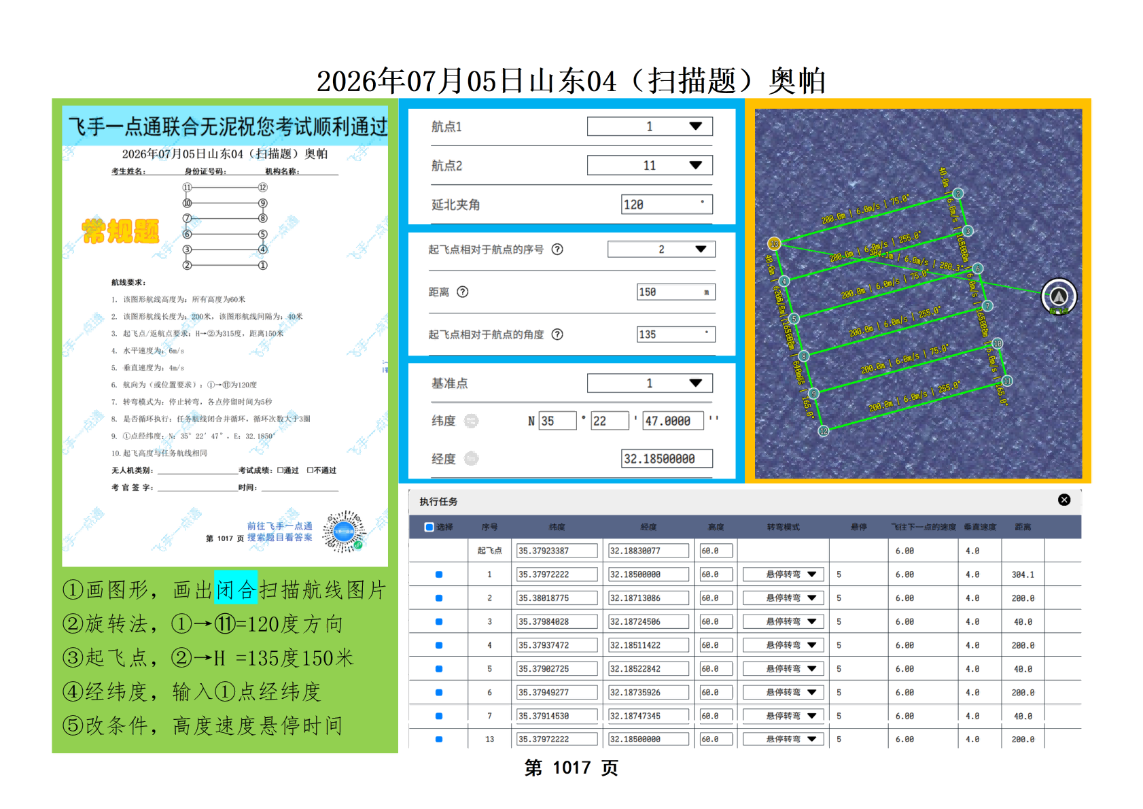
Task: Click the round icon next to 经度
Action: [472, 459]
